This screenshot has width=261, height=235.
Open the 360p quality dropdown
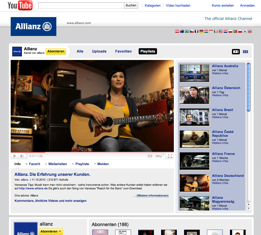(x=159, y=156)
